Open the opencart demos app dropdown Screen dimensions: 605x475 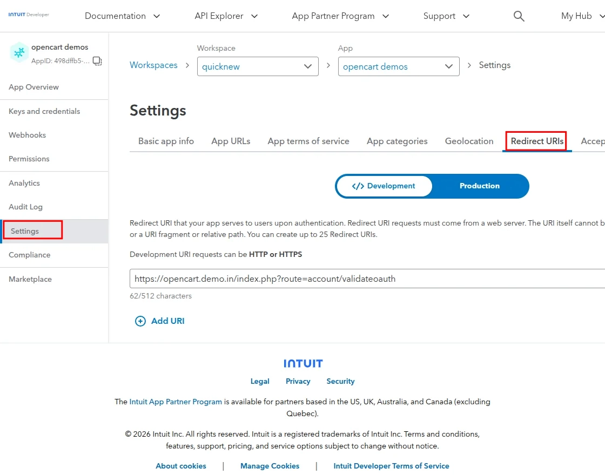point(399,67)
